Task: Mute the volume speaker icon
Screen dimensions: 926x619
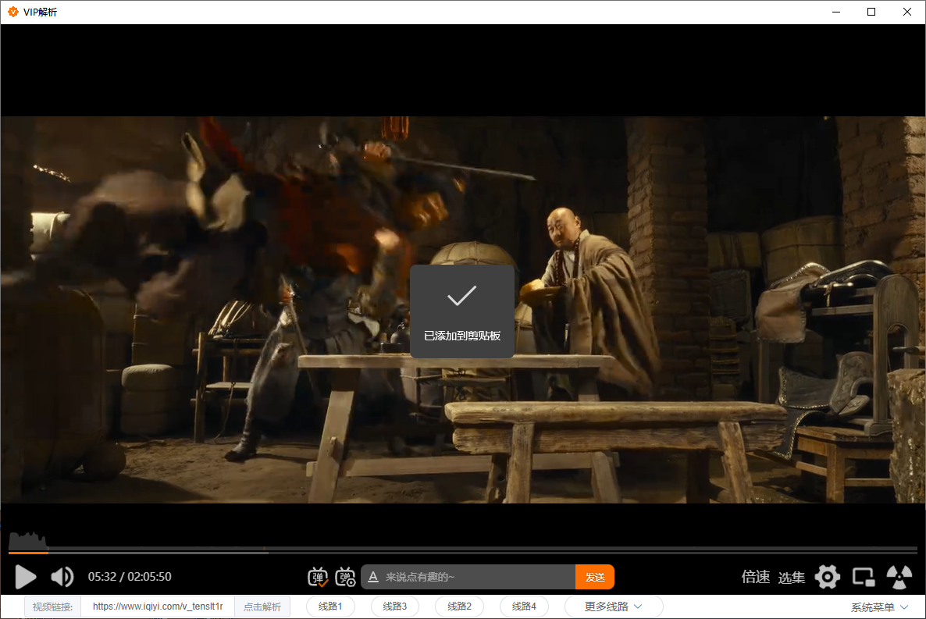Action: click(x=62, y=577)
